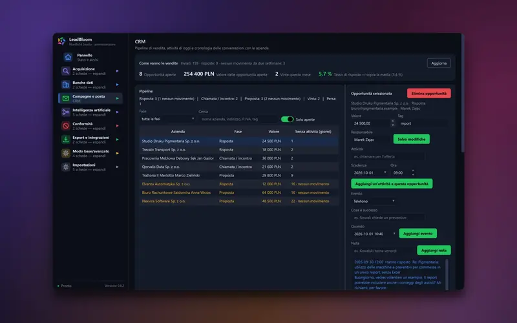Select Intelligenza artificiale in the sidebar
This screenshot has height=323, width=517.
tap(90, 112)
